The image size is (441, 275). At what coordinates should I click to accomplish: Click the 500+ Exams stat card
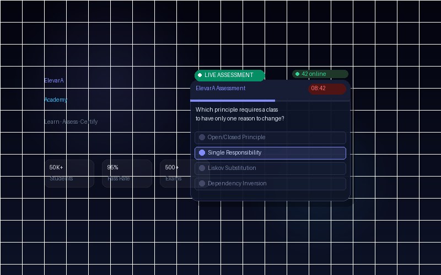coord(185,173)
